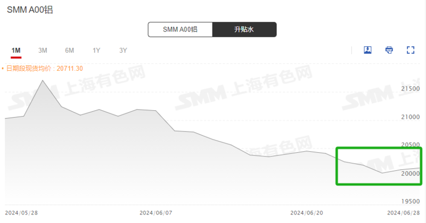Click the 2024/06/07 date axis label
The width and height of the screenshot is (426, 223).
coord(156,213)
